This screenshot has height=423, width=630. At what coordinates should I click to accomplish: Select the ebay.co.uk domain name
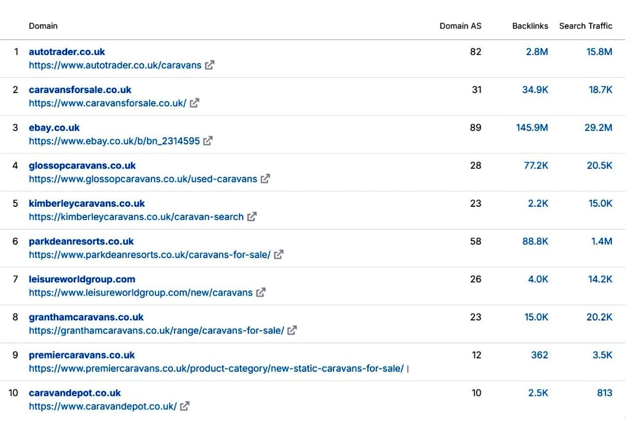tap(54, 127)
